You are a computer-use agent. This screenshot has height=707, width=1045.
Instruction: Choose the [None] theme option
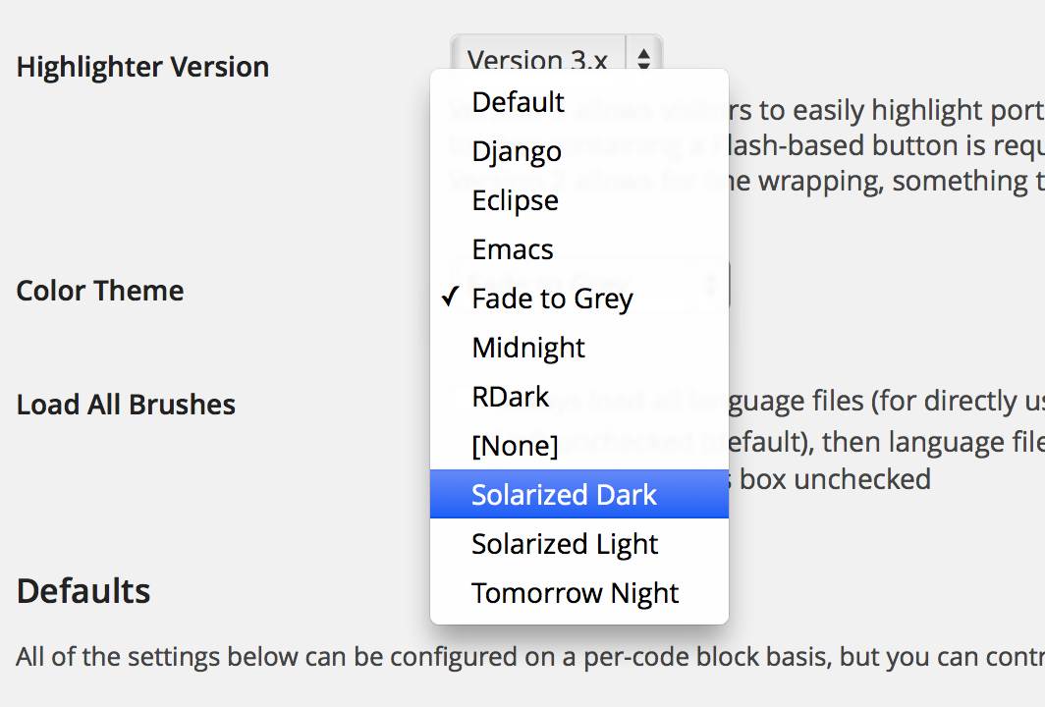coord(515,446)
